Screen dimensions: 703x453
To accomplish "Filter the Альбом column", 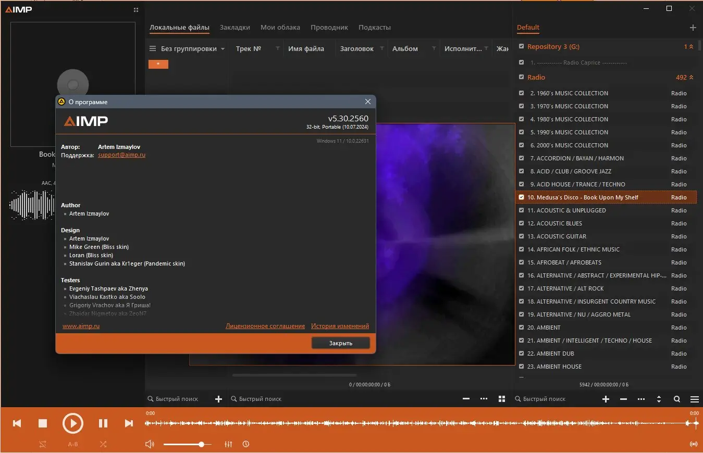I will 434,48.
